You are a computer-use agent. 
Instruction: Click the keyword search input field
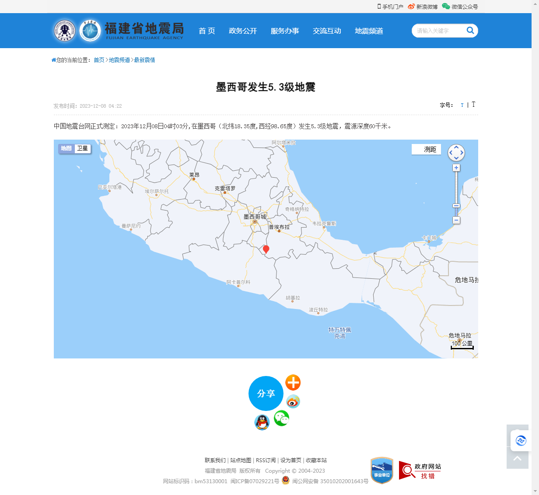pos(437,31)
